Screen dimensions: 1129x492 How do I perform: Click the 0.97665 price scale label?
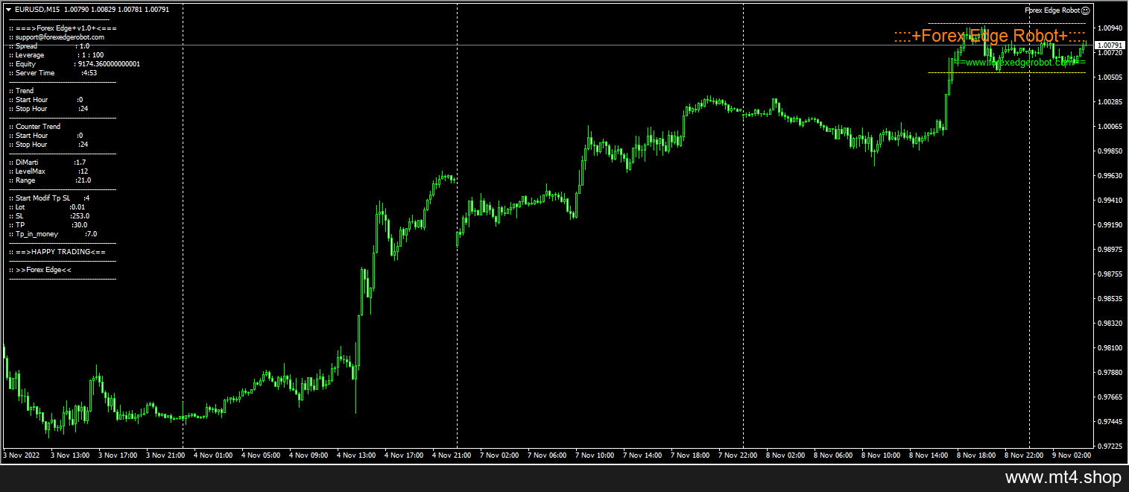(1110, 397)
